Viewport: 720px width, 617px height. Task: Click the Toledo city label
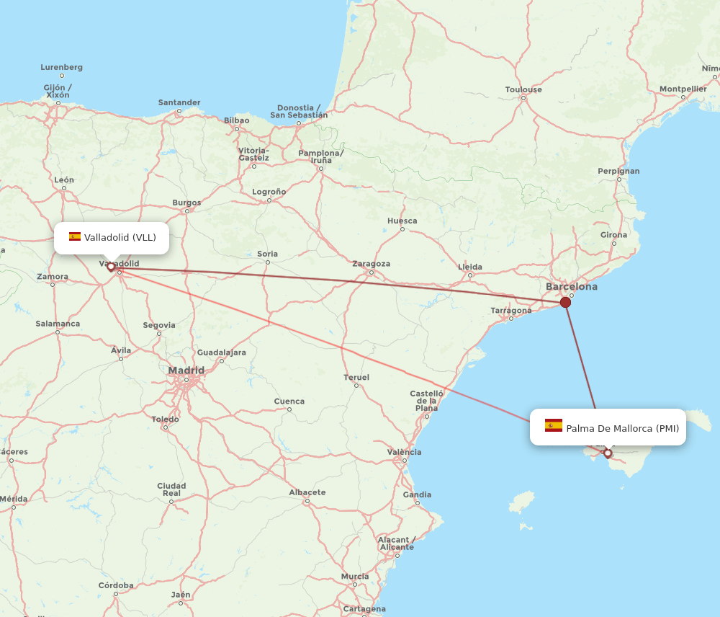(x=166, y=419)
